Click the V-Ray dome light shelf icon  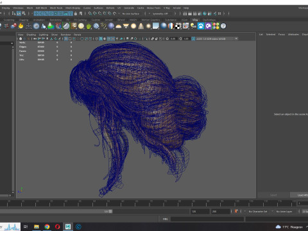pos(118,26)
